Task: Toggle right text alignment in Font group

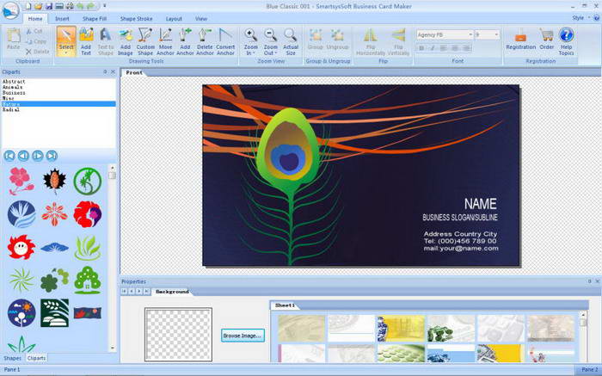Action: (466, 48)
